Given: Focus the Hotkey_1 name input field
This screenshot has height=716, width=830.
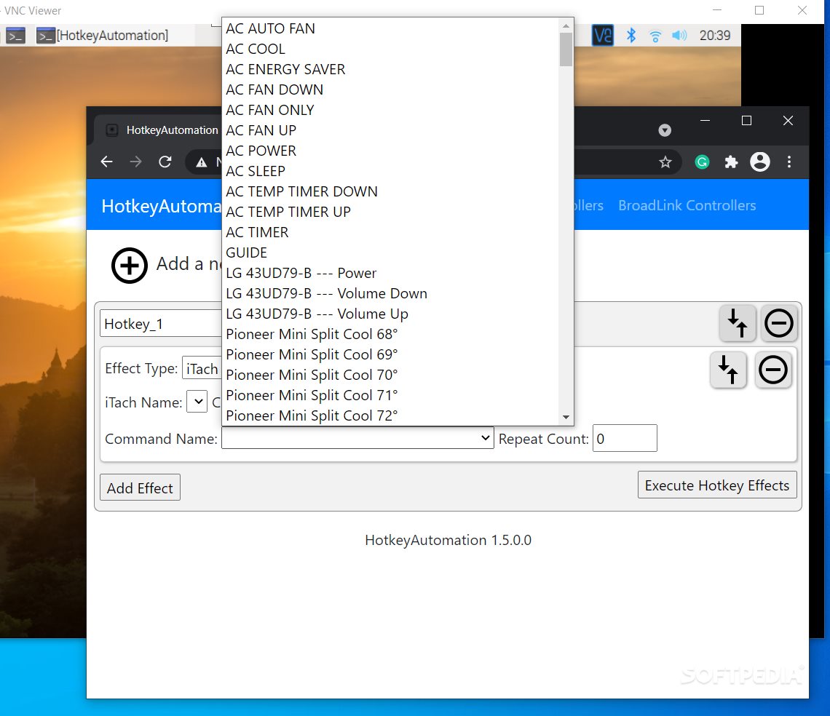Looking at the screenshot, I should pos(161,324).
